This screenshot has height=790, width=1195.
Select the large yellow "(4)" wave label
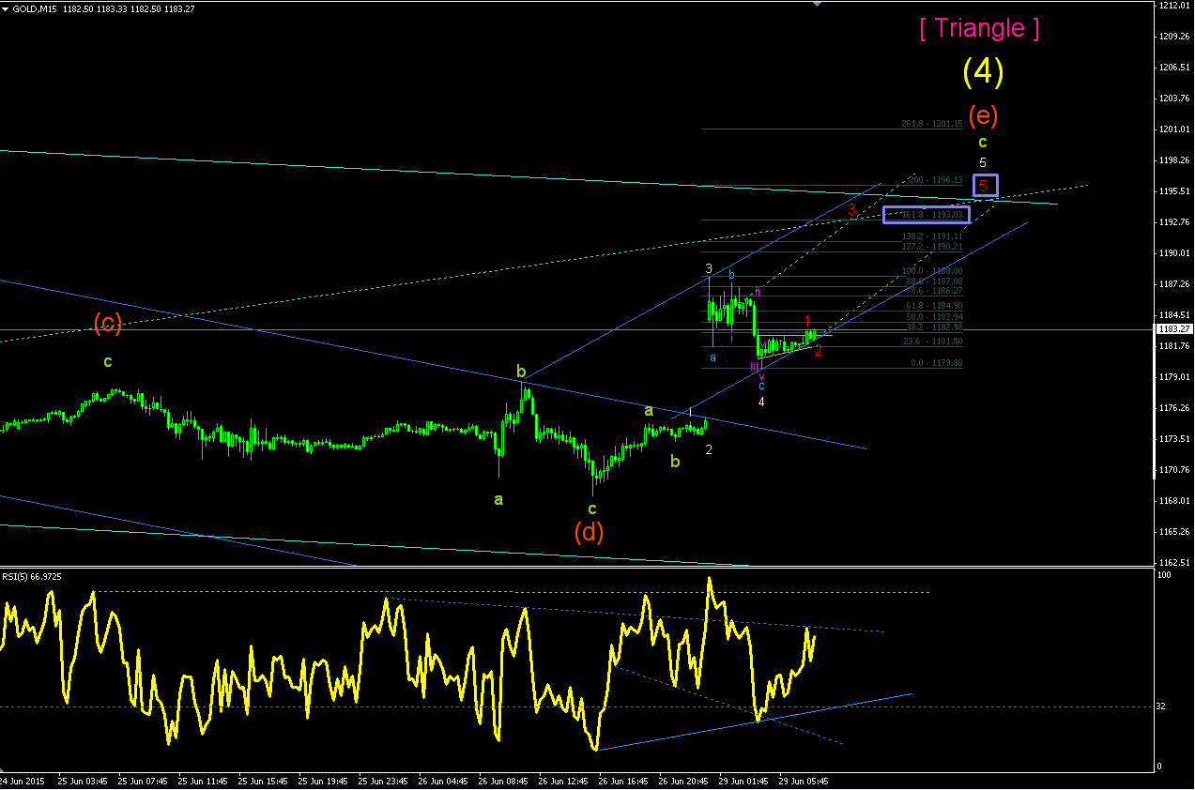[x=983, y=71]
